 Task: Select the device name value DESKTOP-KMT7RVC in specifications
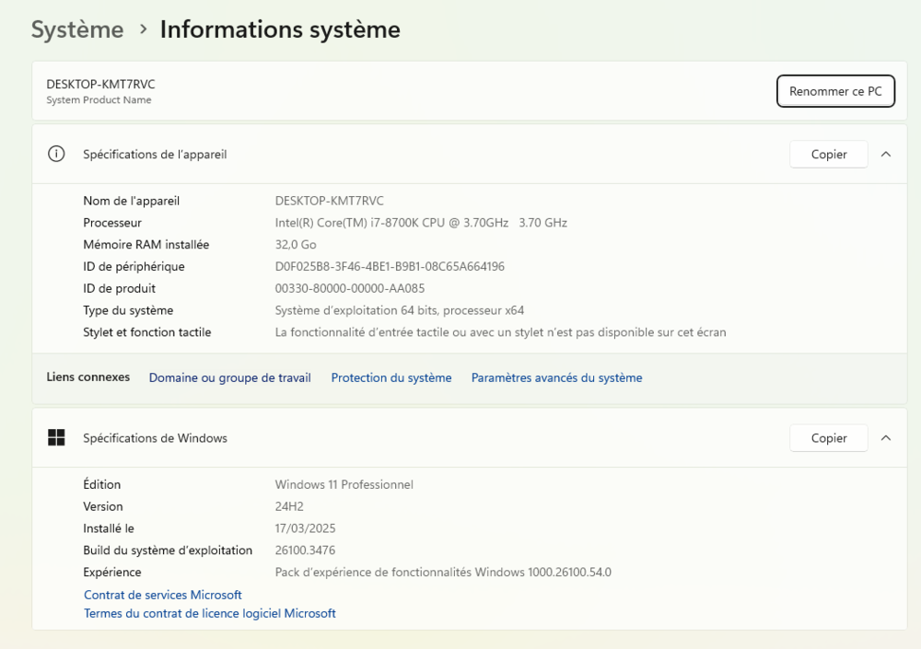click(x=329, y=201)
